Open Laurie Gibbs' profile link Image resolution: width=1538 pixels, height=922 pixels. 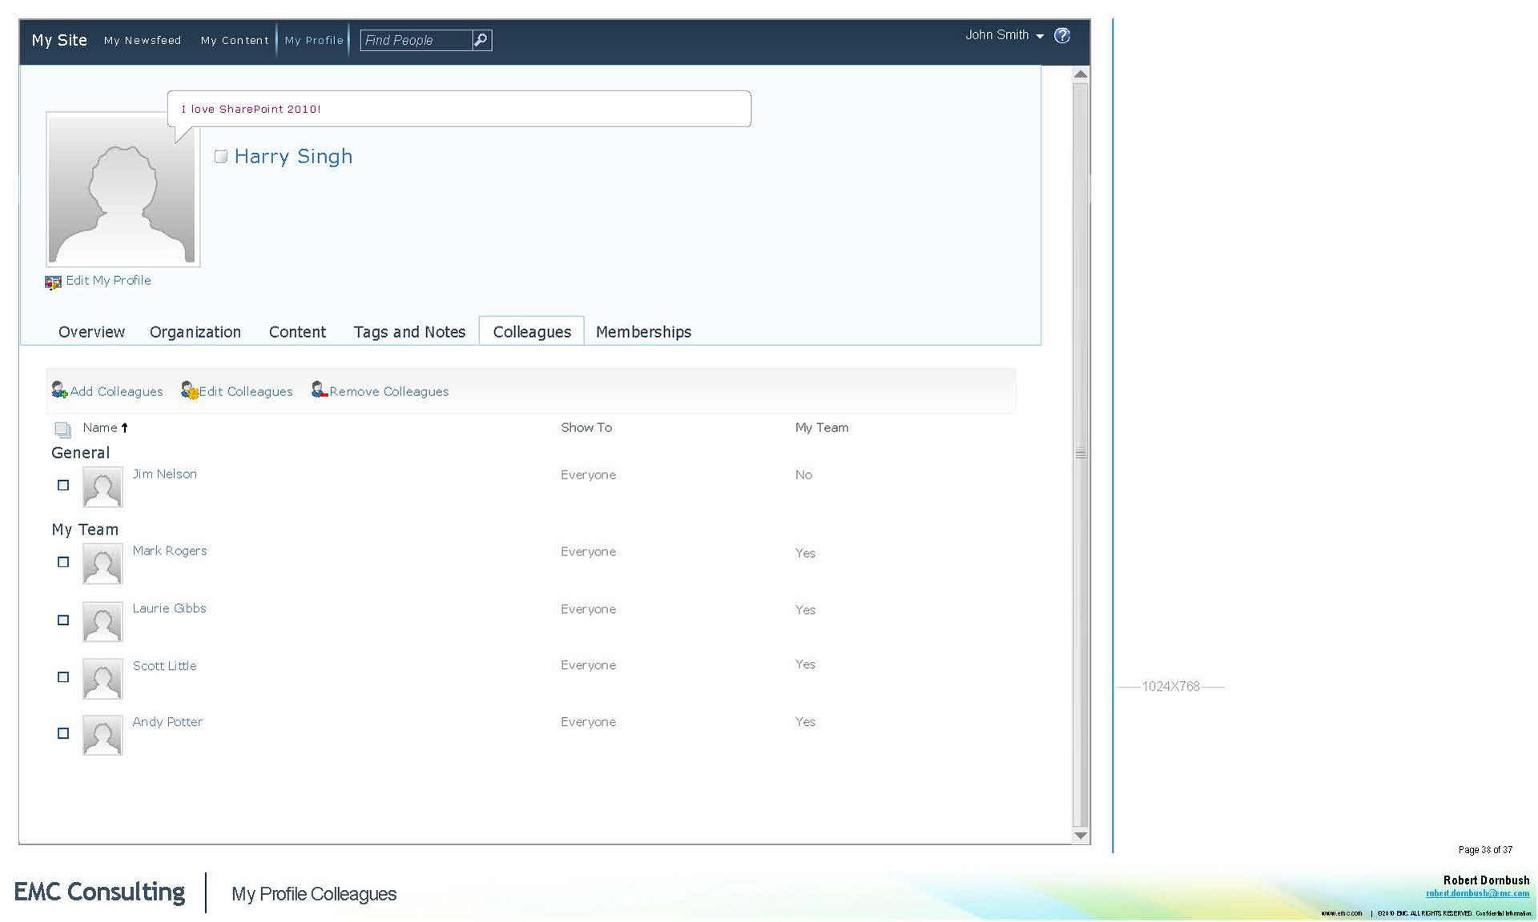point(169,608)
